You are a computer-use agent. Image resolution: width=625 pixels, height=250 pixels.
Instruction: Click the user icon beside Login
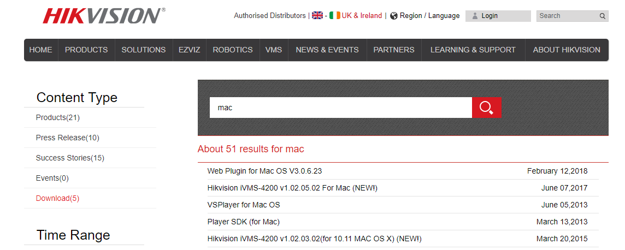click(475, 16)
